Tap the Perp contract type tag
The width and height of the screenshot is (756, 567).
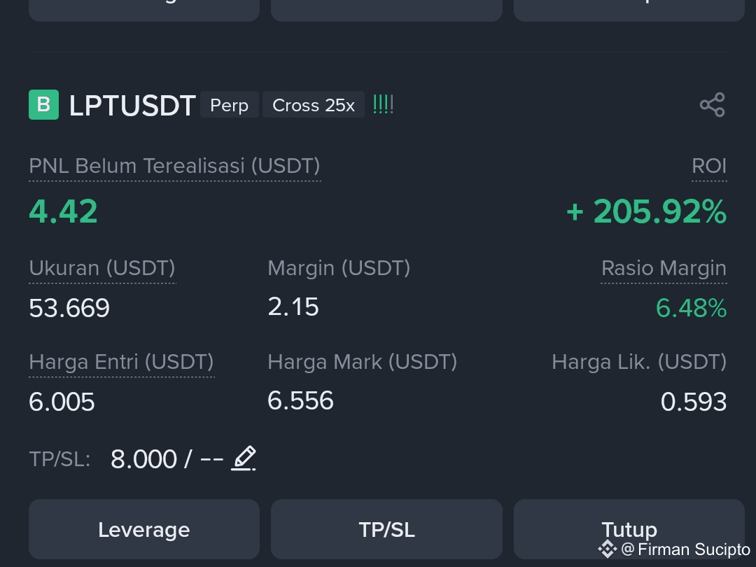pos(230,104)
